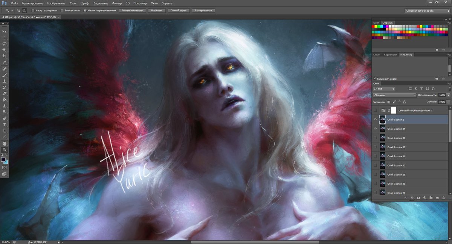This screenshot has width=452, height=244.
Task: Create new swatch icon in Образцы panel
Action: pos(437,50)
